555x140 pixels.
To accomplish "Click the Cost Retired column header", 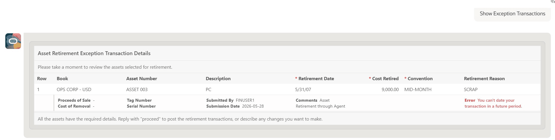I will [x=385, y=79].
